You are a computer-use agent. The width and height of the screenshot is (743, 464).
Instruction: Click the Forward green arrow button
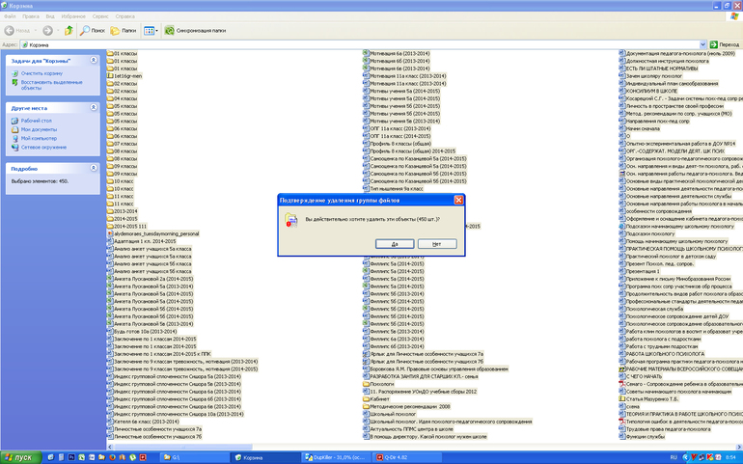tap(47, 31)
